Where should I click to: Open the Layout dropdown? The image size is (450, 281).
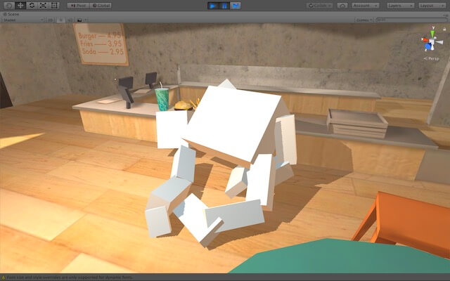[x=432, y=6]
